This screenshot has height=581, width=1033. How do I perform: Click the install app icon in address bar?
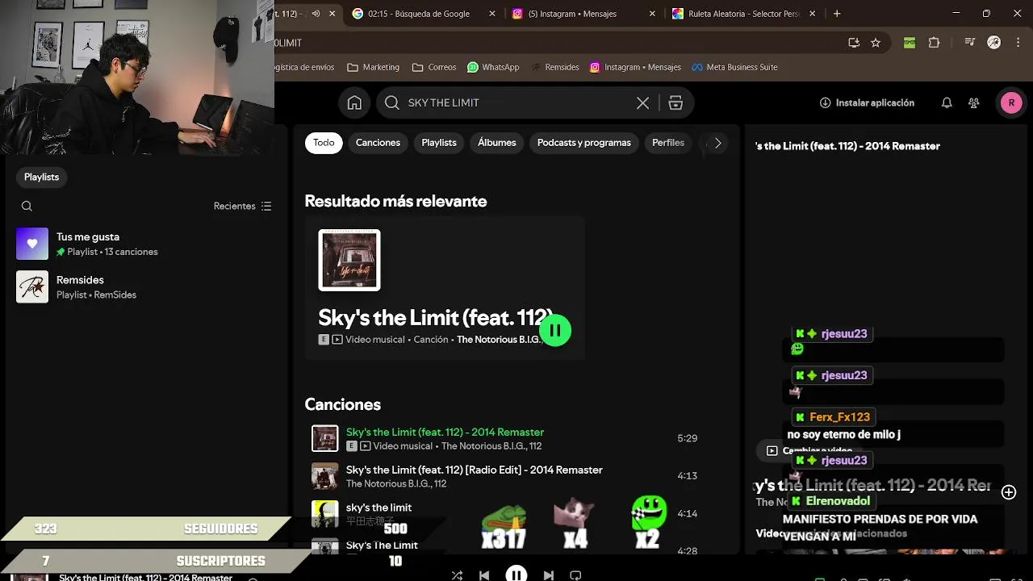tap(854, 43)
